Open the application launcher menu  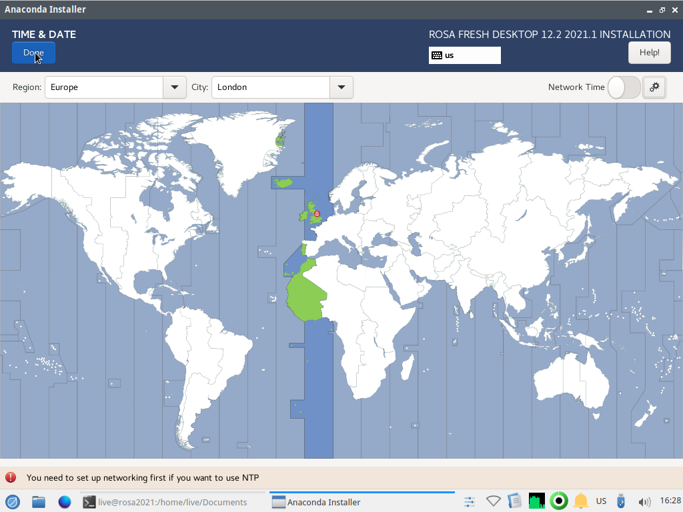coord(12,501)
